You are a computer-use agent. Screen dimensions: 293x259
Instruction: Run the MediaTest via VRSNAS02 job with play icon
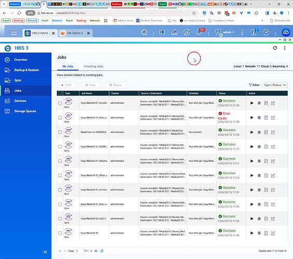(252, 132)
